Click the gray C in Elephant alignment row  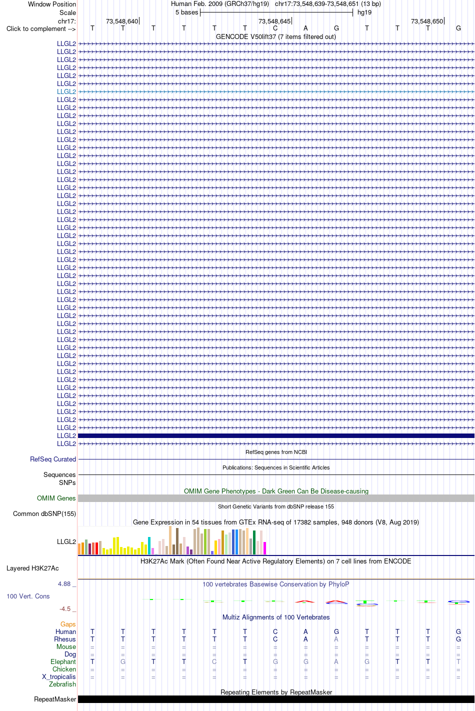[214, 661]
